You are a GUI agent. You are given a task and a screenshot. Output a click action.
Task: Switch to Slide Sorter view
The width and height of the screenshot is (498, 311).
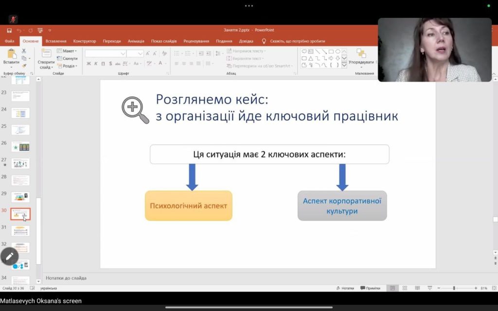pos(406,288)
